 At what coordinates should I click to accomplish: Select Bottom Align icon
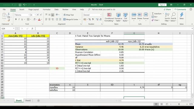52,15
